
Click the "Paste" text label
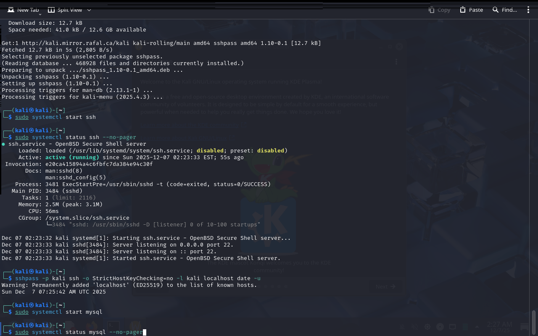[x=476, y=10]
